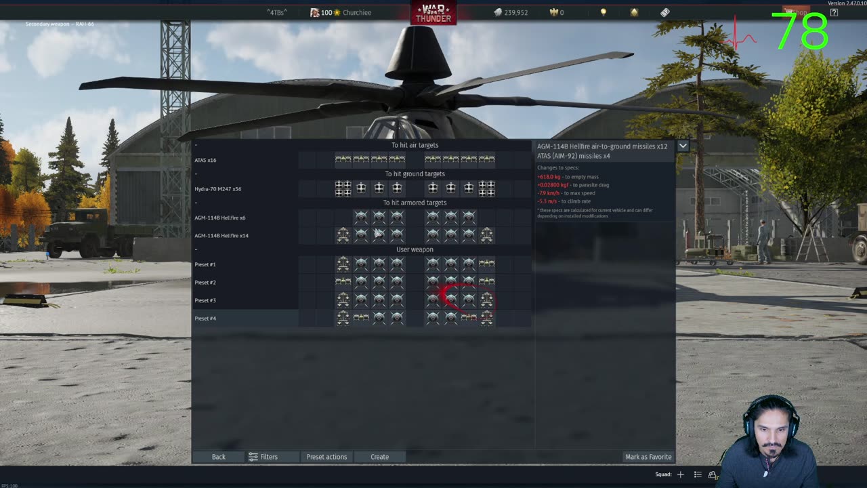This screenshot has width=867, height=488.
Task: Click rightmost quad-rack icon in Hellfire x14 row
Action: coord(486,235)
